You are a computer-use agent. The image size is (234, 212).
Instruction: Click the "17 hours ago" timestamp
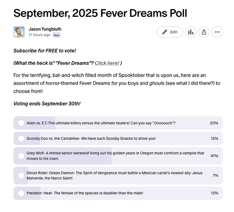[x=39, y=35]
